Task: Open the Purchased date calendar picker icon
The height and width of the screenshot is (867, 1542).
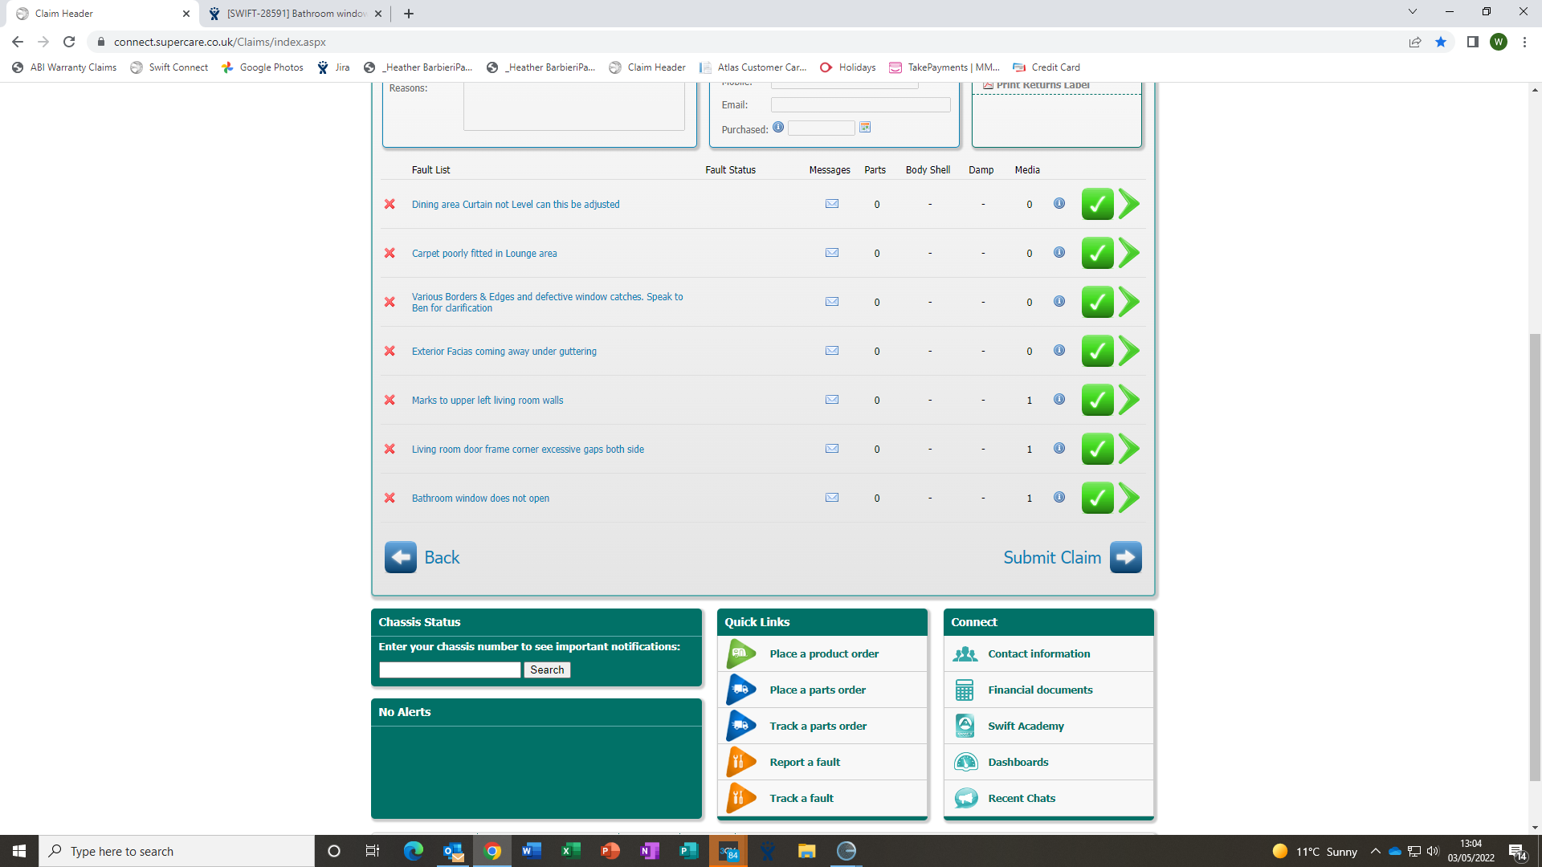Action: (x=865, y=128)
